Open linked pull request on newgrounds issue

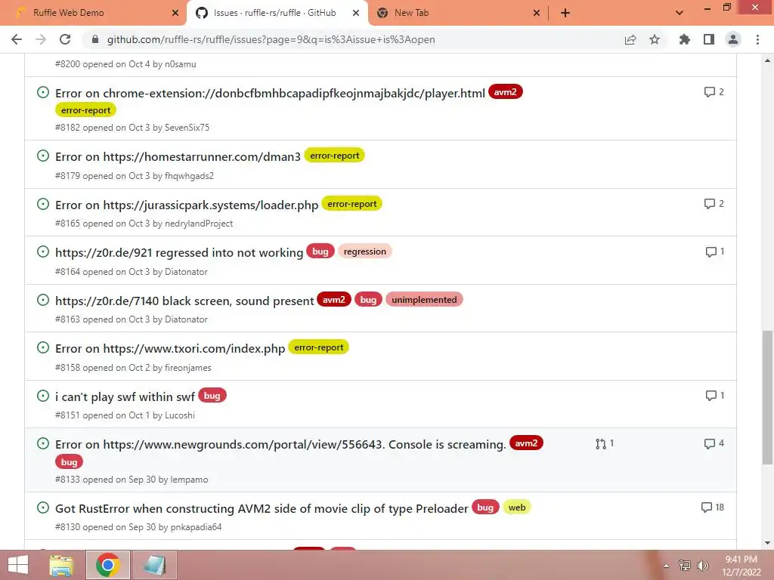[x=605, y=443]
